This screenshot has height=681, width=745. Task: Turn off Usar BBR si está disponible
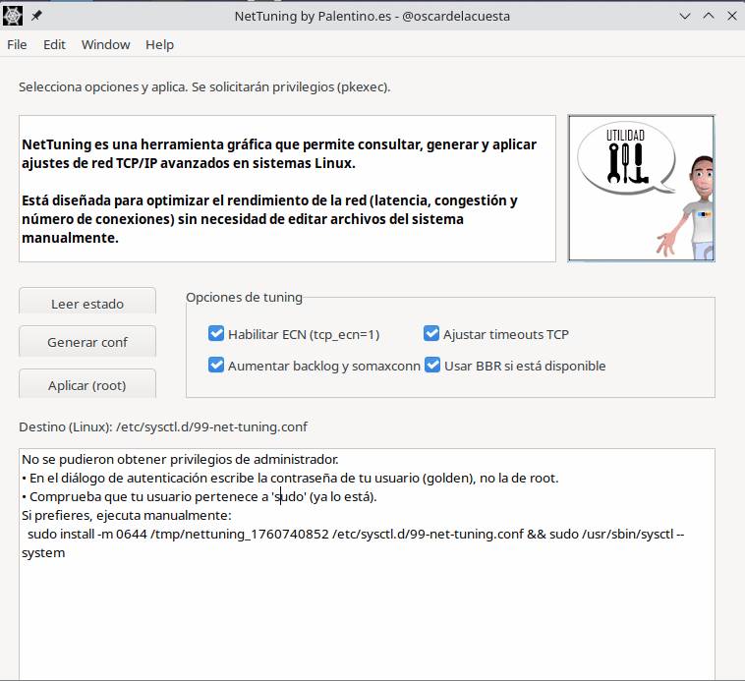tap(431, 366)
